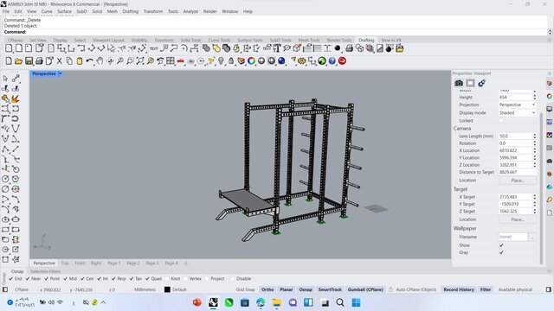Switch to the Page 1 layout tab
The height and width of the screenshot is (311, 554).
114,263
